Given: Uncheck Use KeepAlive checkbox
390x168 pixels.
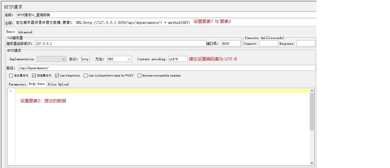Looking at the screenshot, I should coord(57,76).
